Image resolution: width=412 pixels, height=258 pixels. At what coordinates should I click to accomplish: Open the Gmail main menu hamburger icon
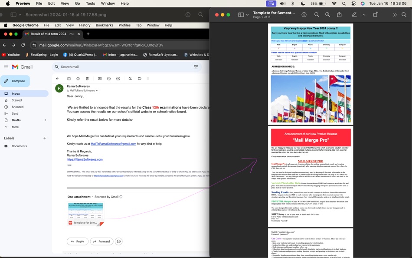point(6,67)
